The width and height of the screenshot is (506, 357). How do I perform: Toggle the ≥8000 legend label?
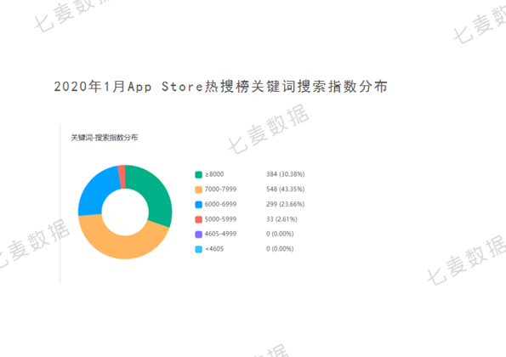click(x=214, y=174)
